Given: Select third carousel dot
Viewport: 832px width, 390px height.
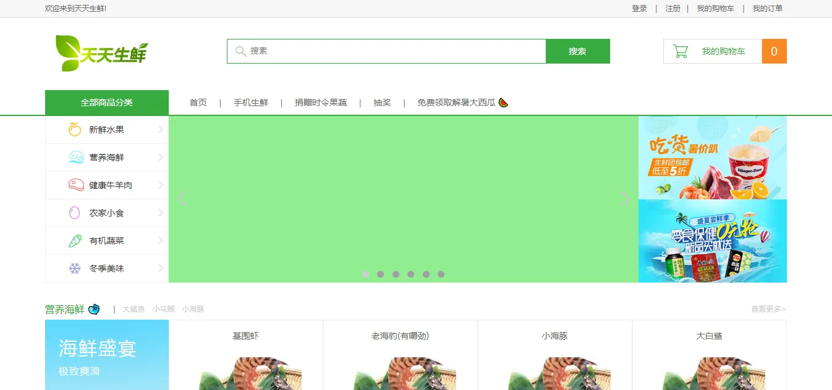Looking at the screenshot, I should [x=396, y=275].
